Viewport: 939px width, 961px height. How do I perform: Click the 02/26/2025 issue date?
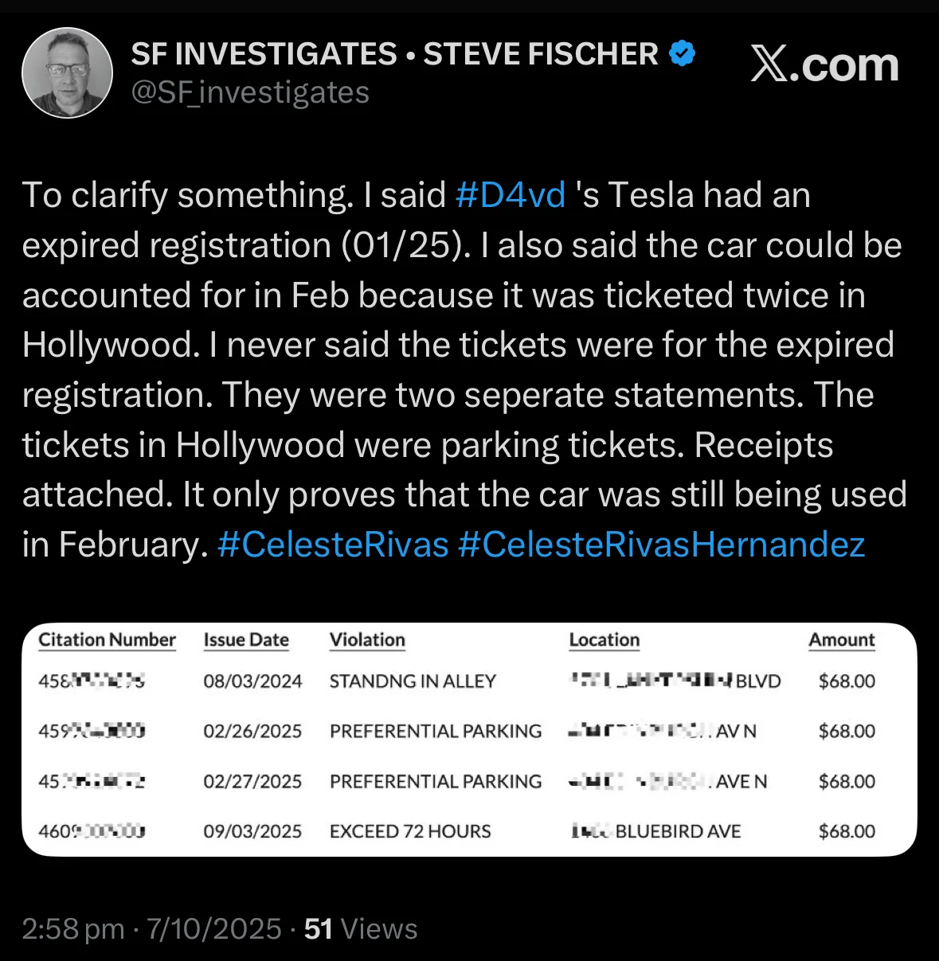(252, 731)
